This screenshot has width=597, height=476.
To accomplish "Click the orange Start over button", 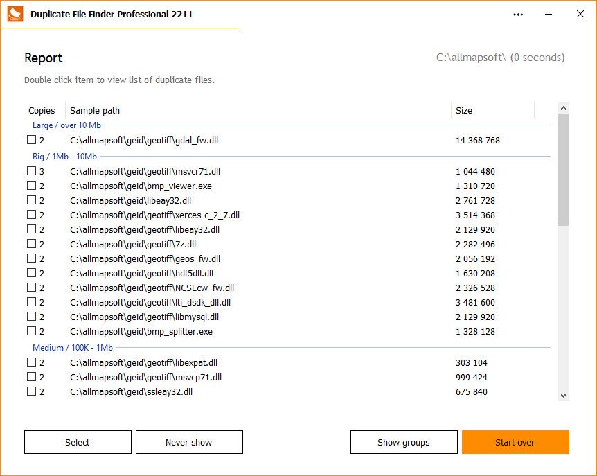I will pos(515,442).
